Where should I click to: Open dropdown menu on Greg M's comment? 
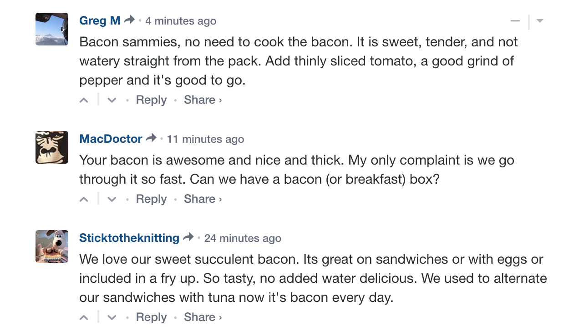(540, 21)
